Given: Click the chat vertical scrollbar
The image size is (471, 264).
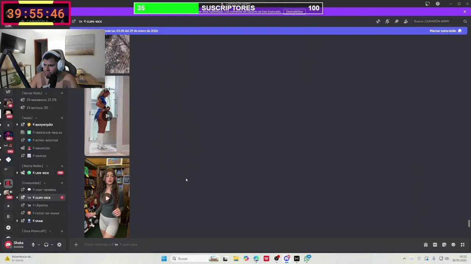Looking at the screenshot, I should tap(469, 224).
